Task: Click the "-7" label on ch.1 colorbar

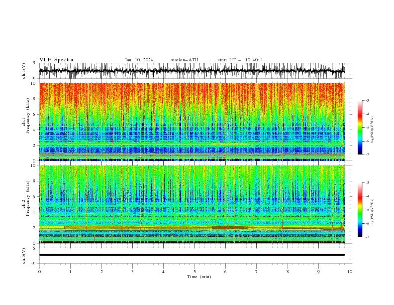Action: tap(367, 154)
